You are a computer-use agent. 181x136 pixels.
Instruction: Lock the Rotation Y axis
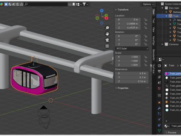146,40
